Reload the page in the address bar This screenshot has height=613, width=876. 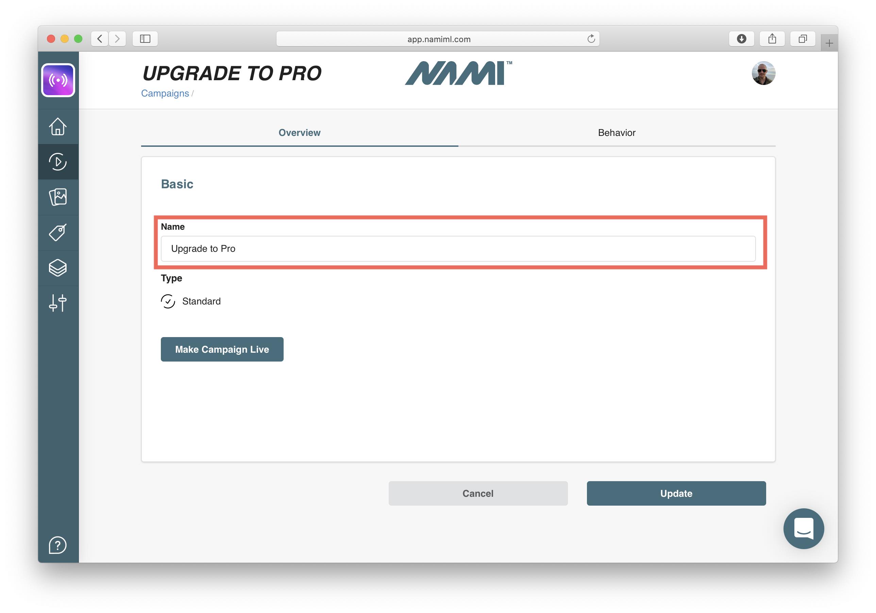click(x=591, y=39)
